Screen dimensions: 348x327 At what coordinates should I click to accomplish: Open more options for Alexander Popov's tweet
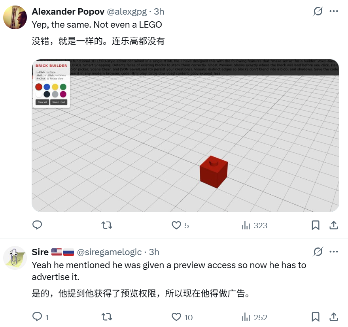coord(334,11)
